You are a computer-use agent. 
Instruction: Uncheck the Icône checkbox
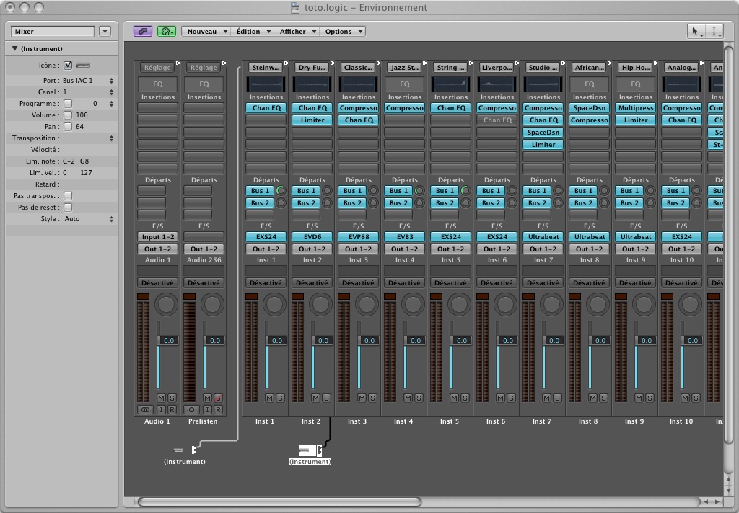point(68,66)
